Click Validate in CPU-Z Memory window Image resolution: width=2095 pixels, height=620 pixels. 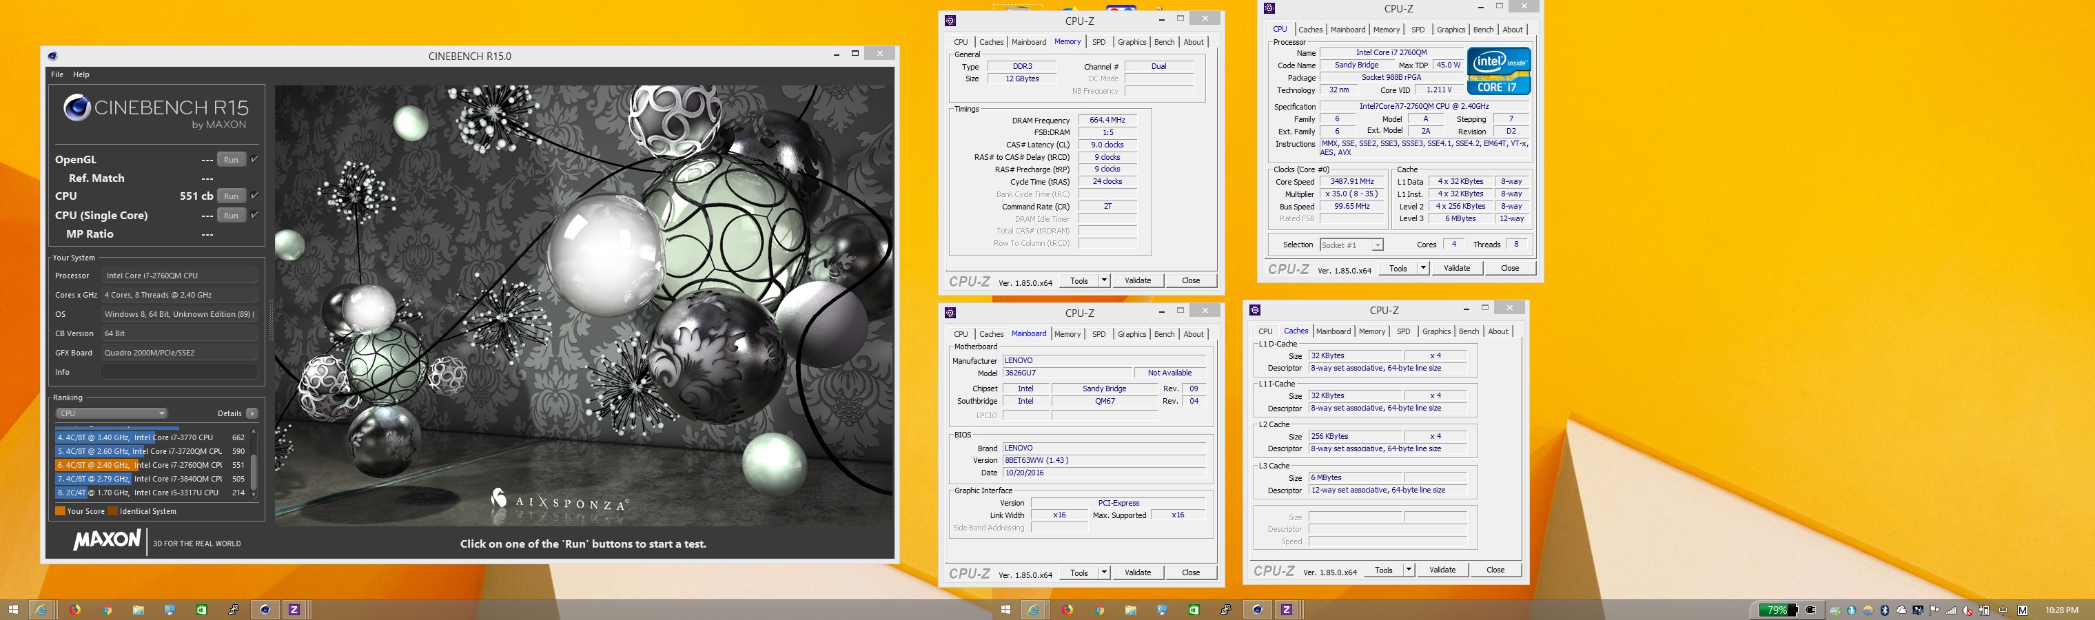tap(1138, 280)
